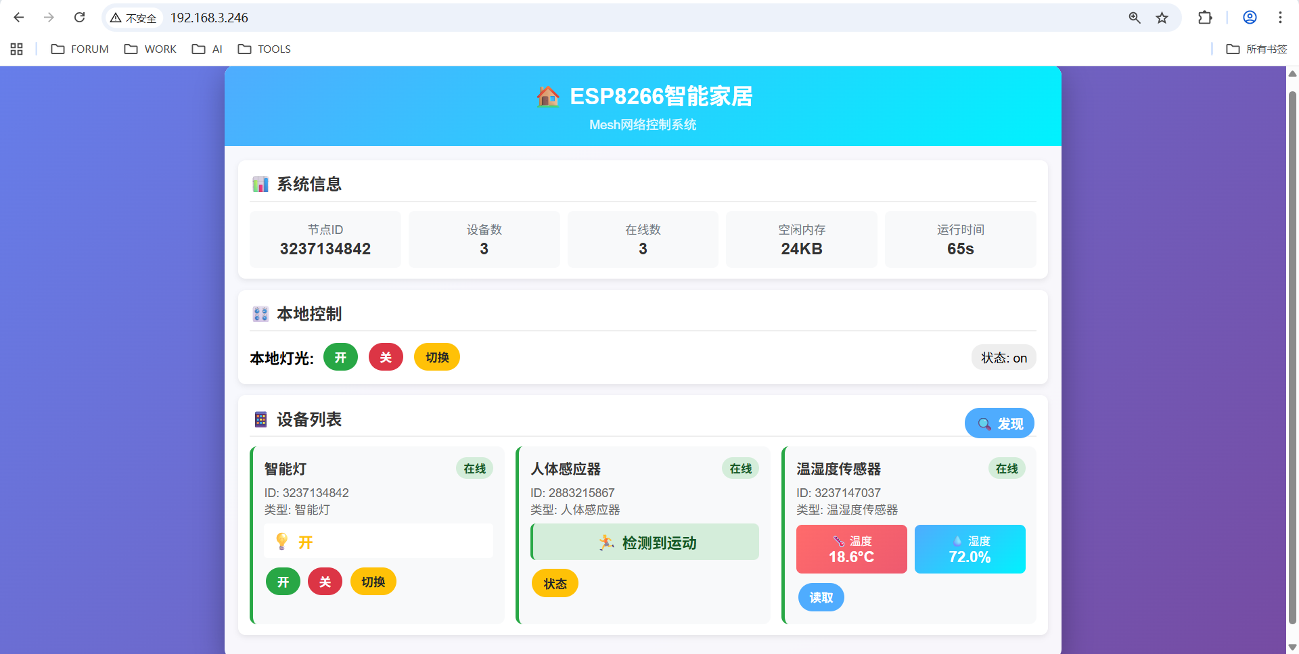Turn off the local light with 关
The width and height of the screenshot is (1299, 654).
click(386, 357)
